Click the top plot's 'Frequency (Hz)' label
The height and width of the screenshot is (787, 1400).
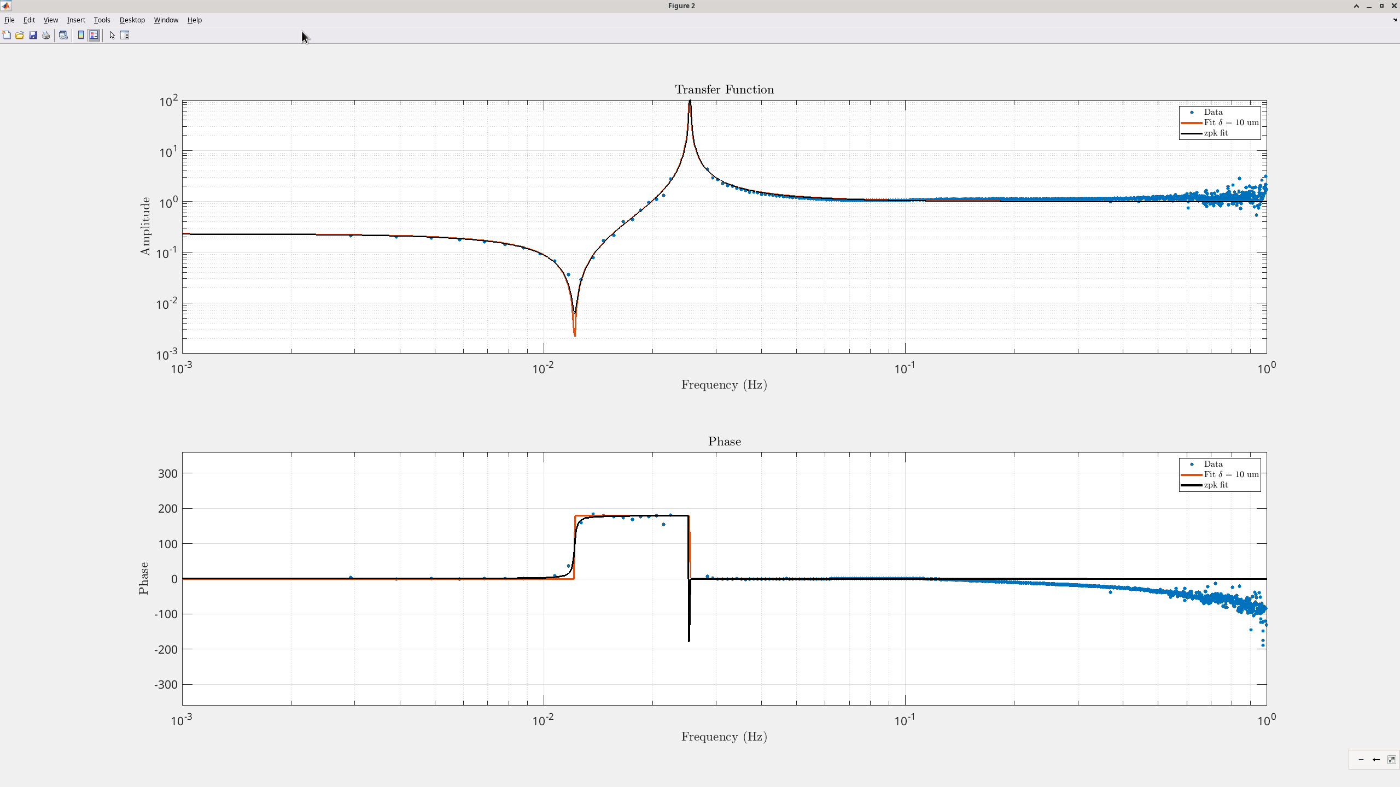click(x=724, y=385)
